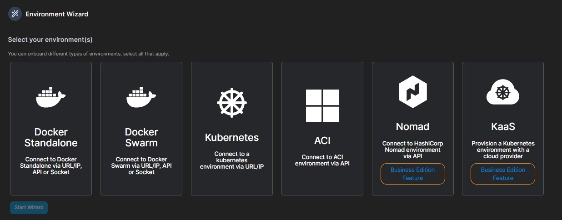Click the KaaS cloud icon
Image resolution: width=562 pixels, height=220 pixels.
pyautogui.click(x=503, y=91)
